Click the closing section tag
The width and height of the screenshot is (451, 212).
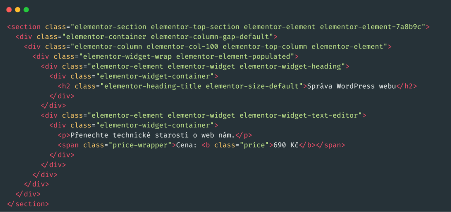(28, 204)
